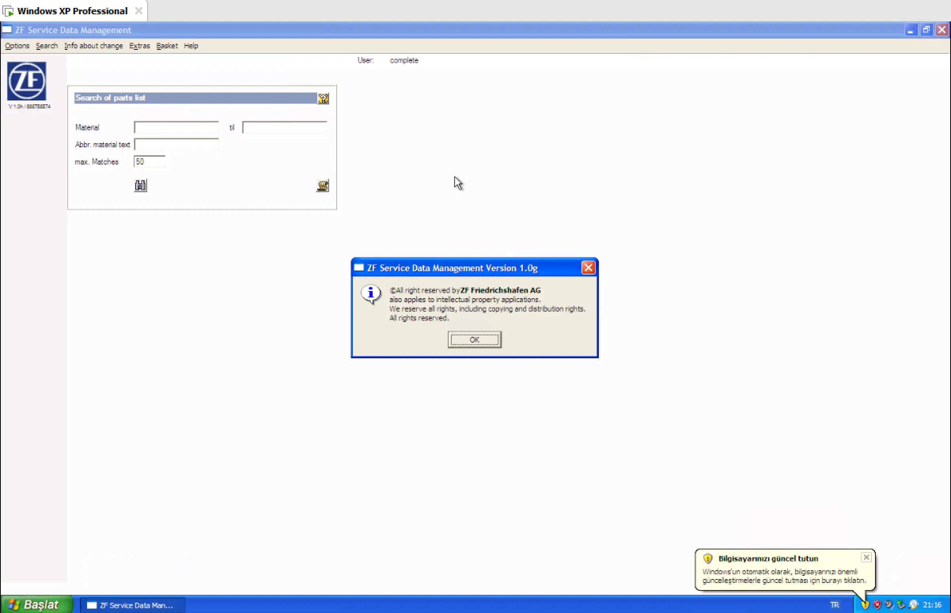Open the Search menu
This screenshot has width=951, height=613.
pyautogui.click(x=47, y=46)
